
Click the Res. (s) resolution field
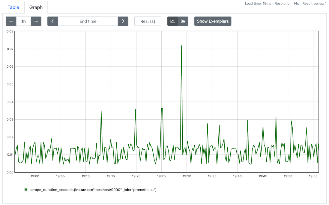148,21
